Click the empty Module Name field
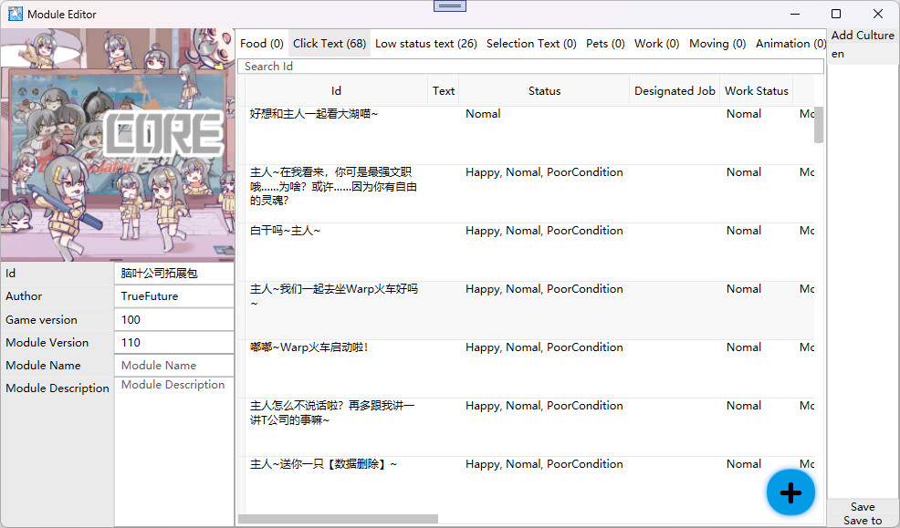Screen dimensions: 900x528 (173, 365)
